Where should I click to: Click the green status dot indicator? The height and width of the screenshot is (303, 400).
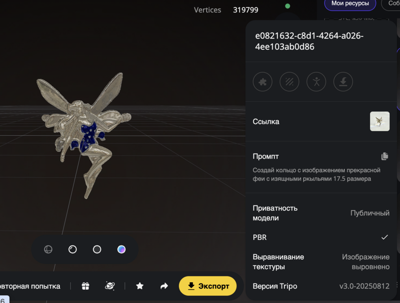pos(288,6)
